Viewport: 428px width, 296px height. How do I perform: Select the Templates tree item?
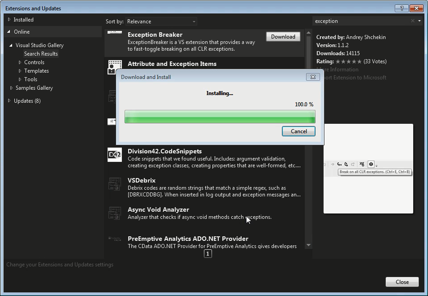[36, 71]
